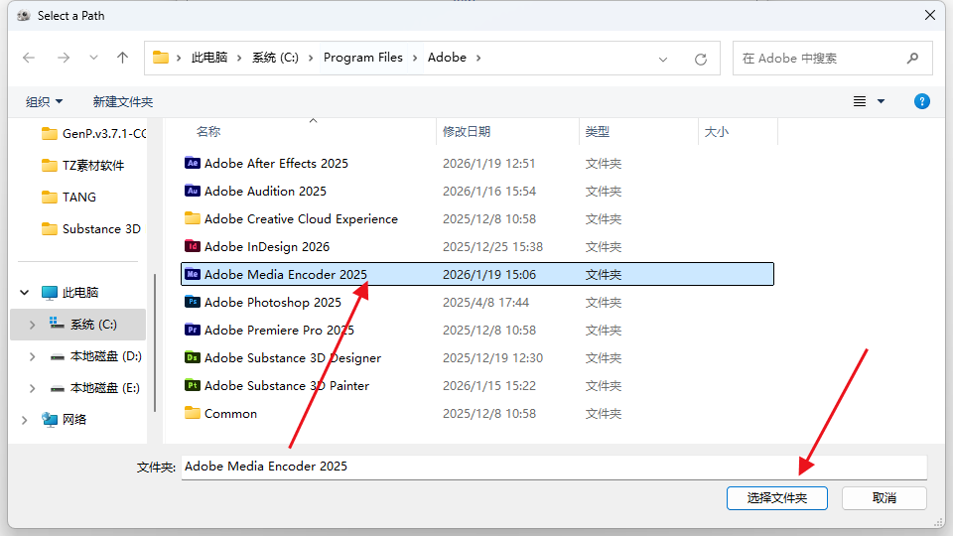Select 此电脑 in the address breadcrumb
This screenshot has height=536, width=953.
tap(209, 58)
